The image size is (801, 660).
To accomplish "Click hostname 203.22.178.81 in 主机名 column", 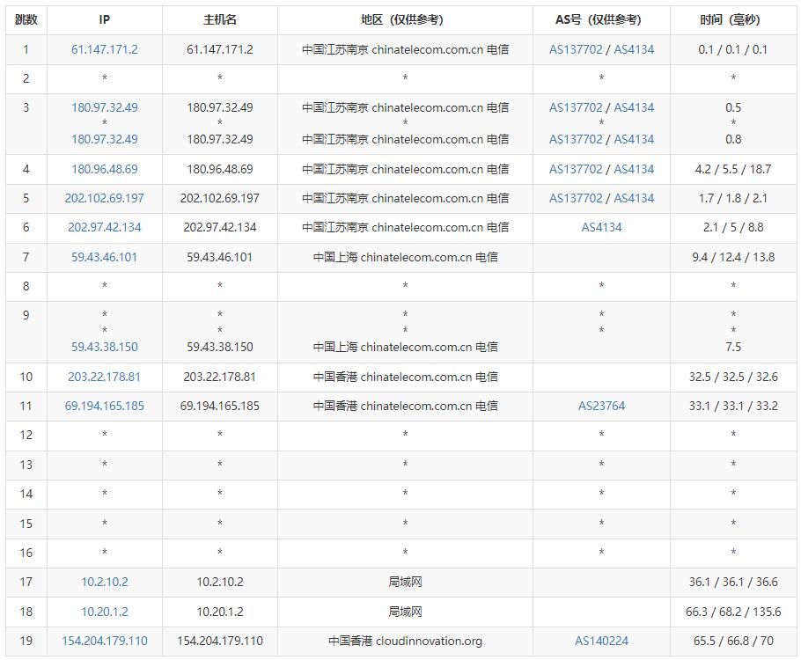I will 220,377.
